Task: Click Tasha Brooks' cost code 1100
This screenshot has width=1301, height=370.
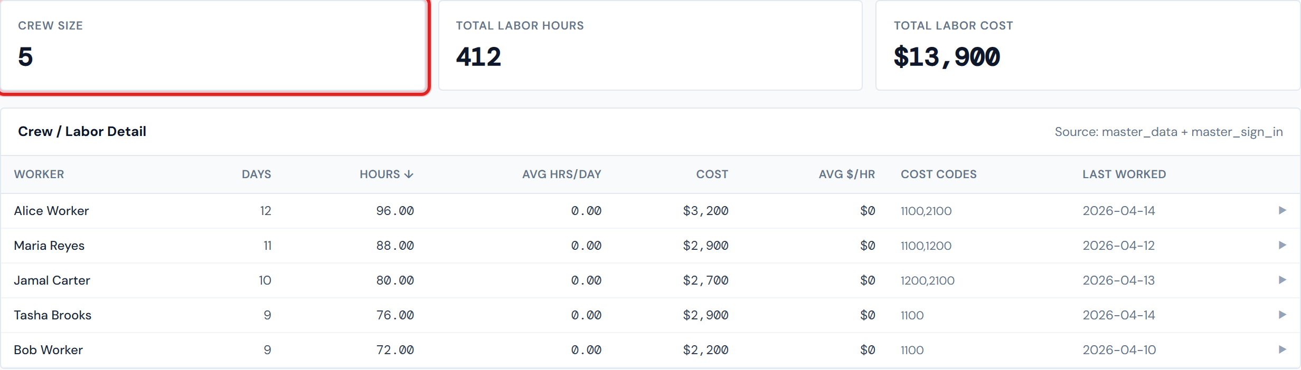Action: click(912, 315)
